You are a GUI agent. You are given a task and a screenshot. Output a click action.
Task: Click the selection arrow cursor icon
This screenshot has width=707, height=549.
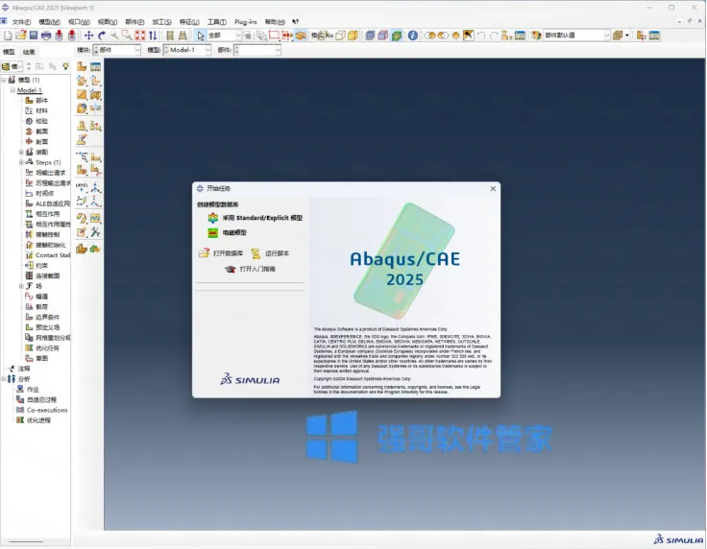tap(201, 36)
